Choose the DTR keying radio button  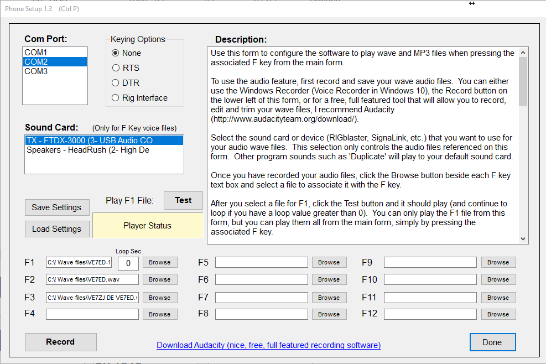point(116,83)
